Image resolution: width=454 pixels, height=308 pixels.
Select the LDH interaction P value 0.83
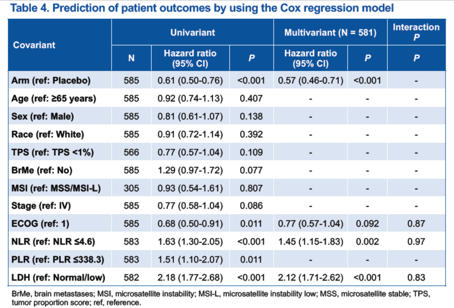(x=416, y=278)
